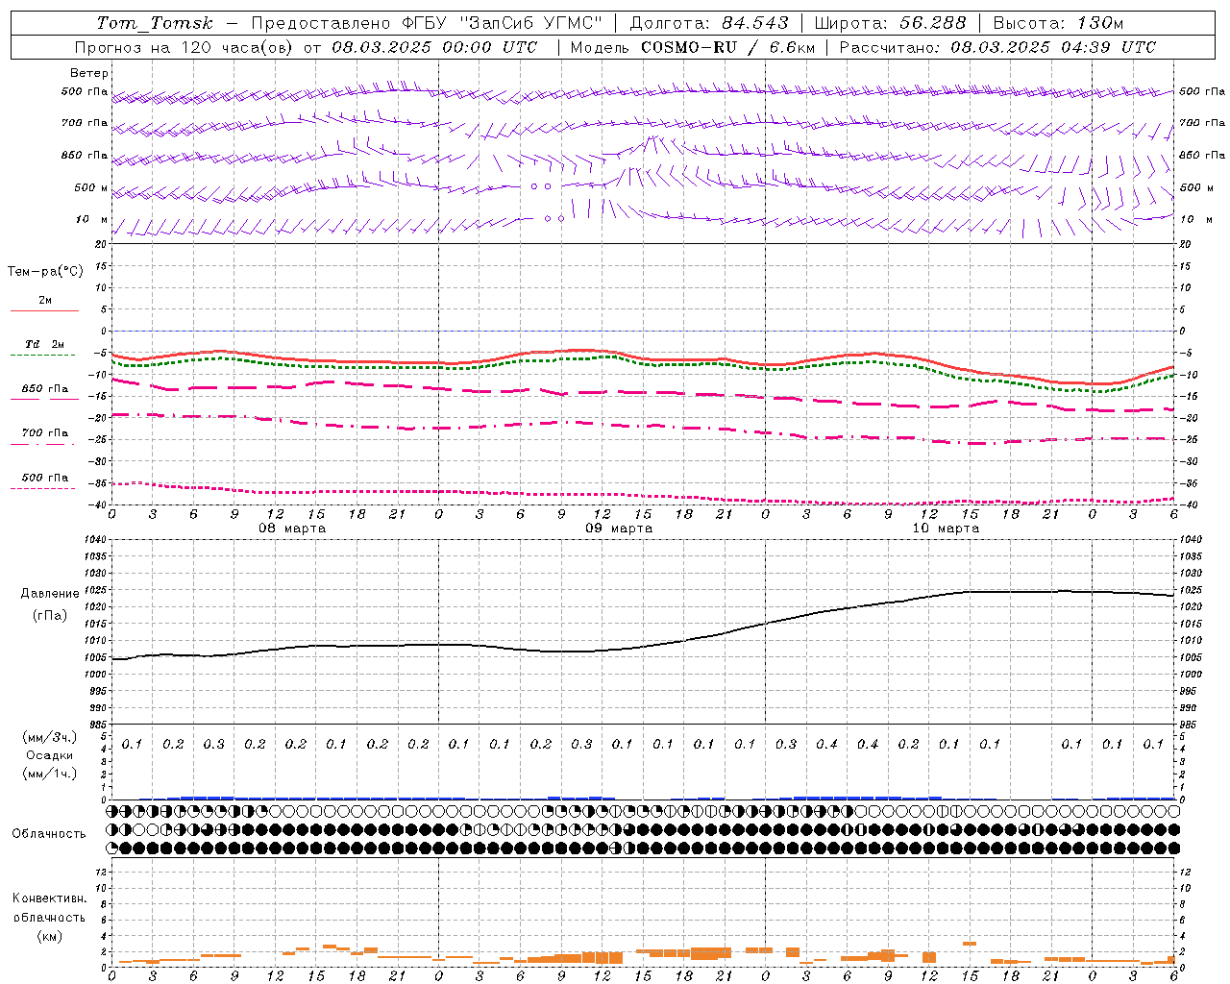Select the Td 2м dew point legend entry
This screenshot has height=984, width=1230.
pyautogui.click(x=44, y=344)
